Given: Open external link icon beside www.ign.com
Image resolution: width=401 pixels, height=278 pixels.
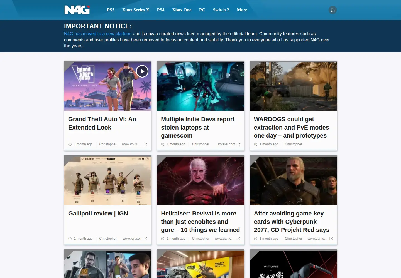Looking at the screenshot, I should [145, 239].
